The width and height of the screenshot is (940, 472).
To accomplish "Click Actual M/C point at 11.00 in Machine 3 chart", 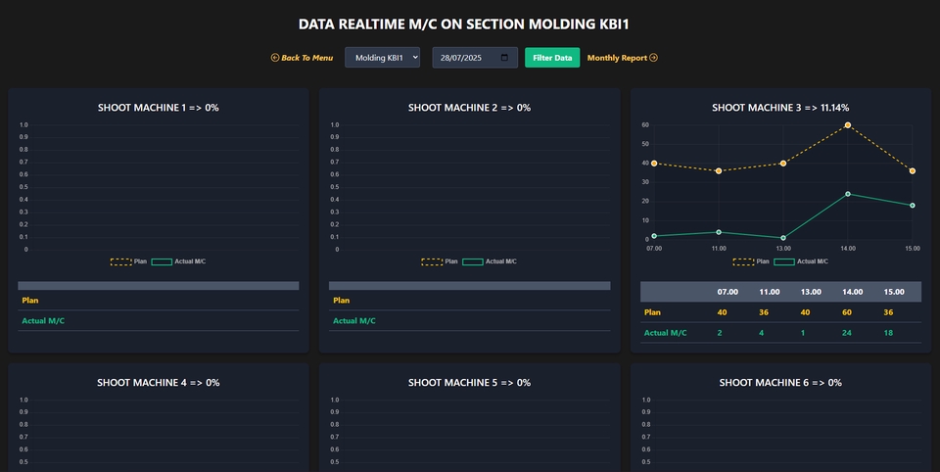I will pos(719,232).
